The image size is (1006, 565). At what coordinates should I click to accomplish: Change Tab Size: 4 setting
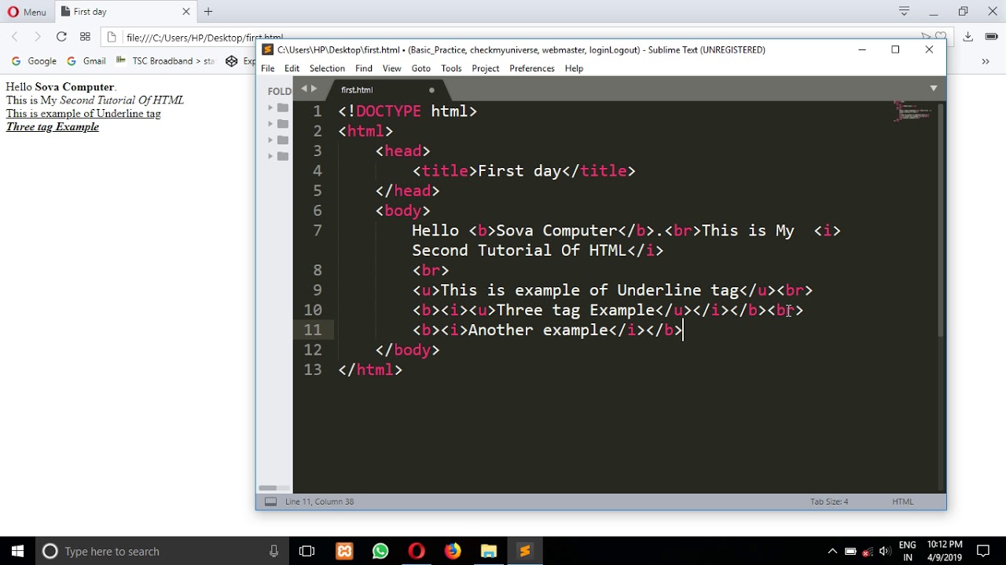[829, 501]
